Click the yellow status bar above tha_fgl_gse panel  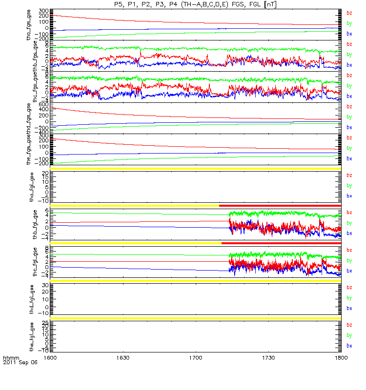pos(196,168)
